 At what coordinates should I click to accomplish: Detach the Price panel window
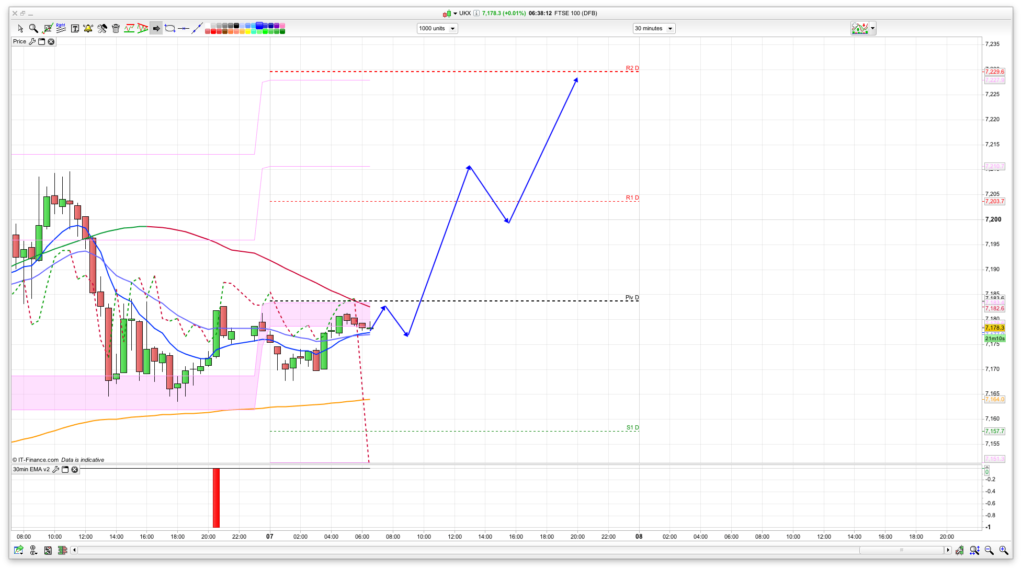tap(42, 41)
